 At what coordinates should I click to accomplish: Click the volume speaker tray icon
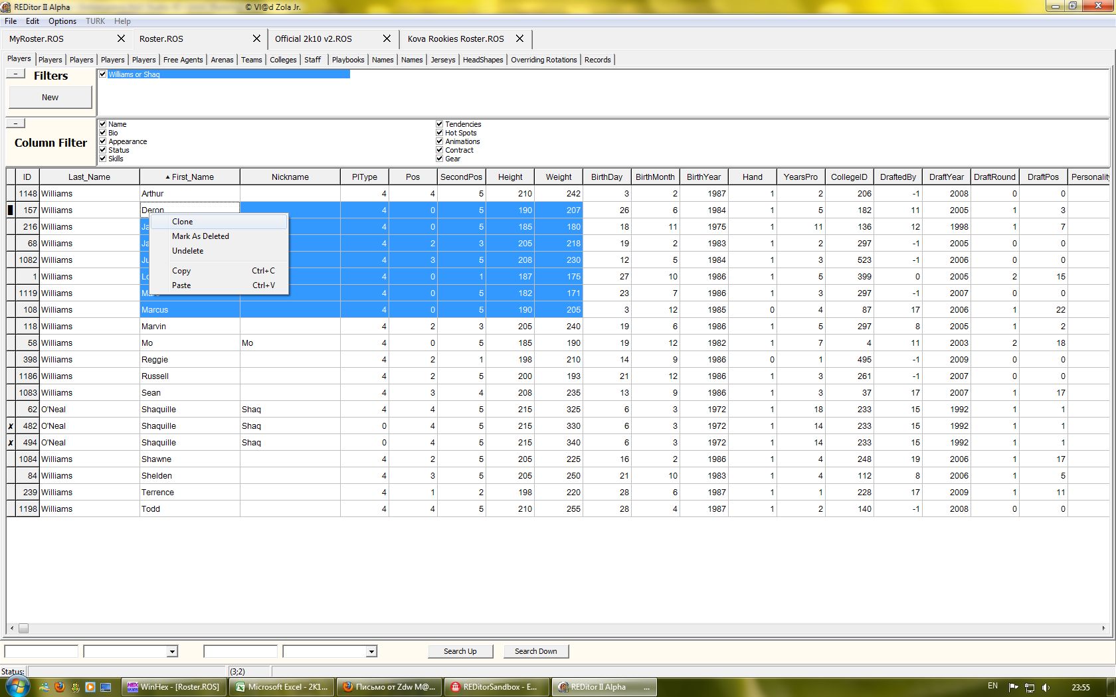[x=1046, y=687]
